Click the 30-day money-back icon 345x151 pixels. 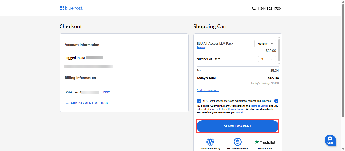[x=237, y=142]
